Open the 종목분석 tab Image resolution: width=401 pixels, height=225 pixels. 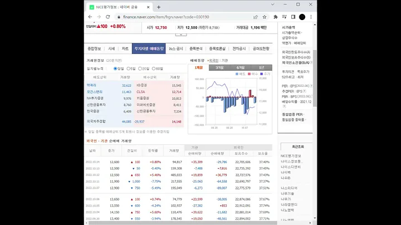point(196,48)
